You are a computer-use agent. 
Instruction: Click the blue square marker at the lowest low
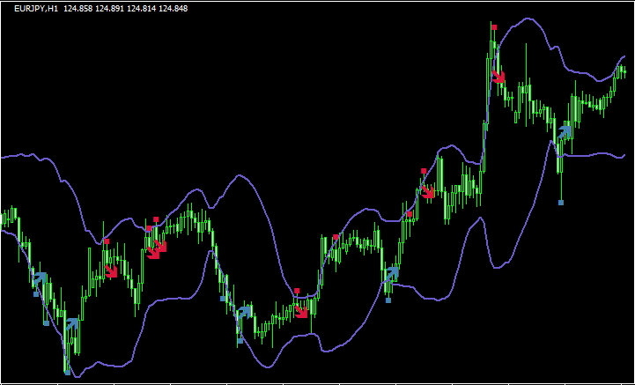tap(66, 373)
